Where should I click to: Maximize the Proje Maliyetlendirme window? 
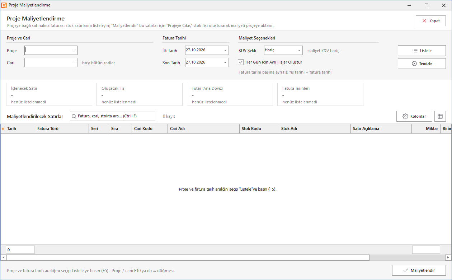click(x=427, y=5)
